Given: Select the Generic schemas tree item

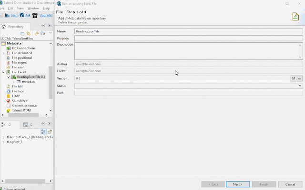Looking at the screenshot, I should (x=24, y=105).
